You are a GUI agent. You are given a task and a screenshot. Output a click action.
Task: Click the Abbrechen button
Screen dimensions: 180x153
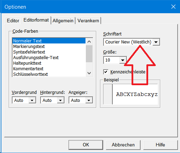(x=123, y=145)
